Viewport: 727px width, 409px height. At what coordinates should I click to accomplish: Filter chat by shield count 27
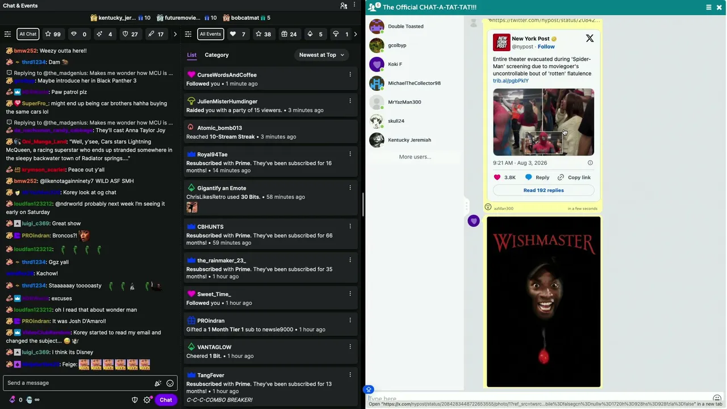130,34
